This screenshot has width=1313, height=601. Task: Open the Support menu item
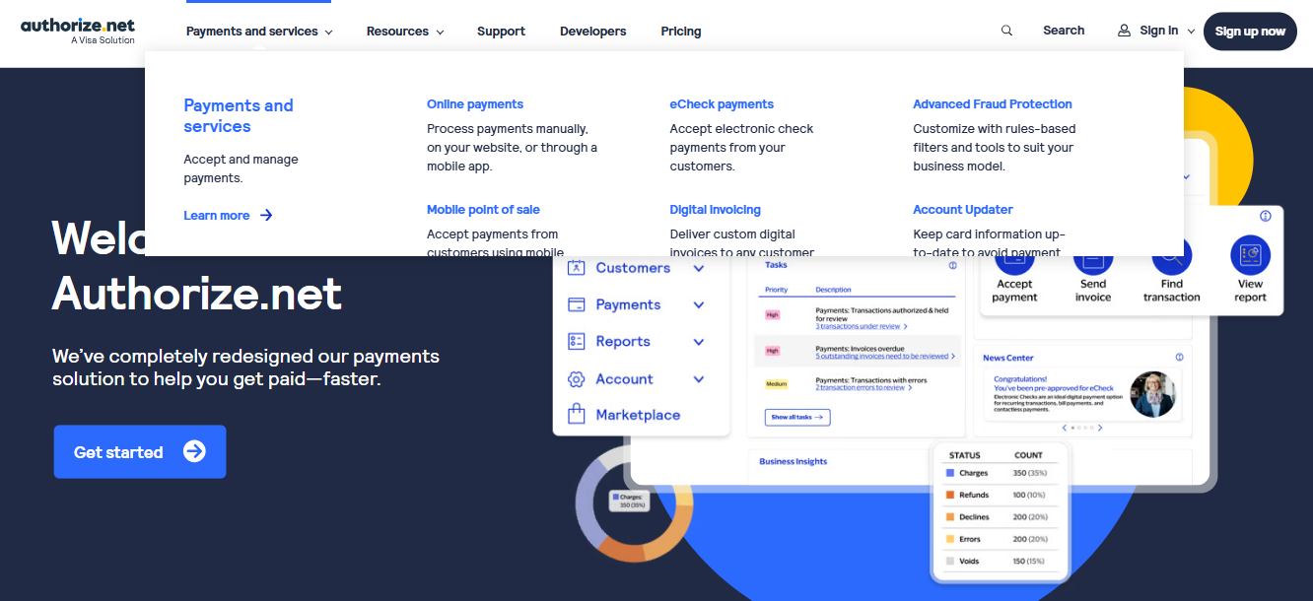pyautogui.click(x=501, y=32)
